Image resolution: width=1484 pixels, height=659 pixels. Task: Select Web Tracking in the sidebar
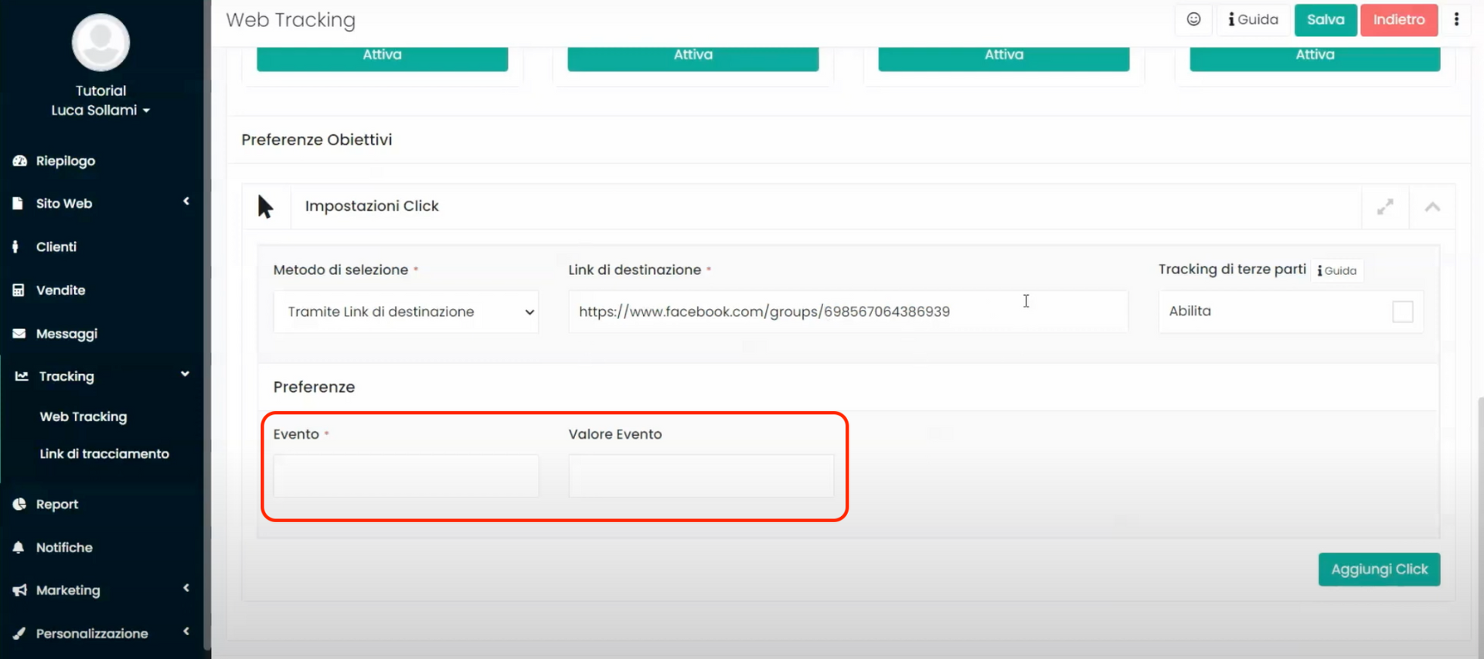(x=83, y=416)
